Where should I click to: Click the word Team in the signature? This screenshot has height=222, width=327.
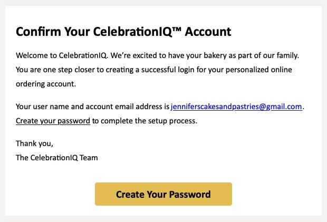click(x=89, y=157)
